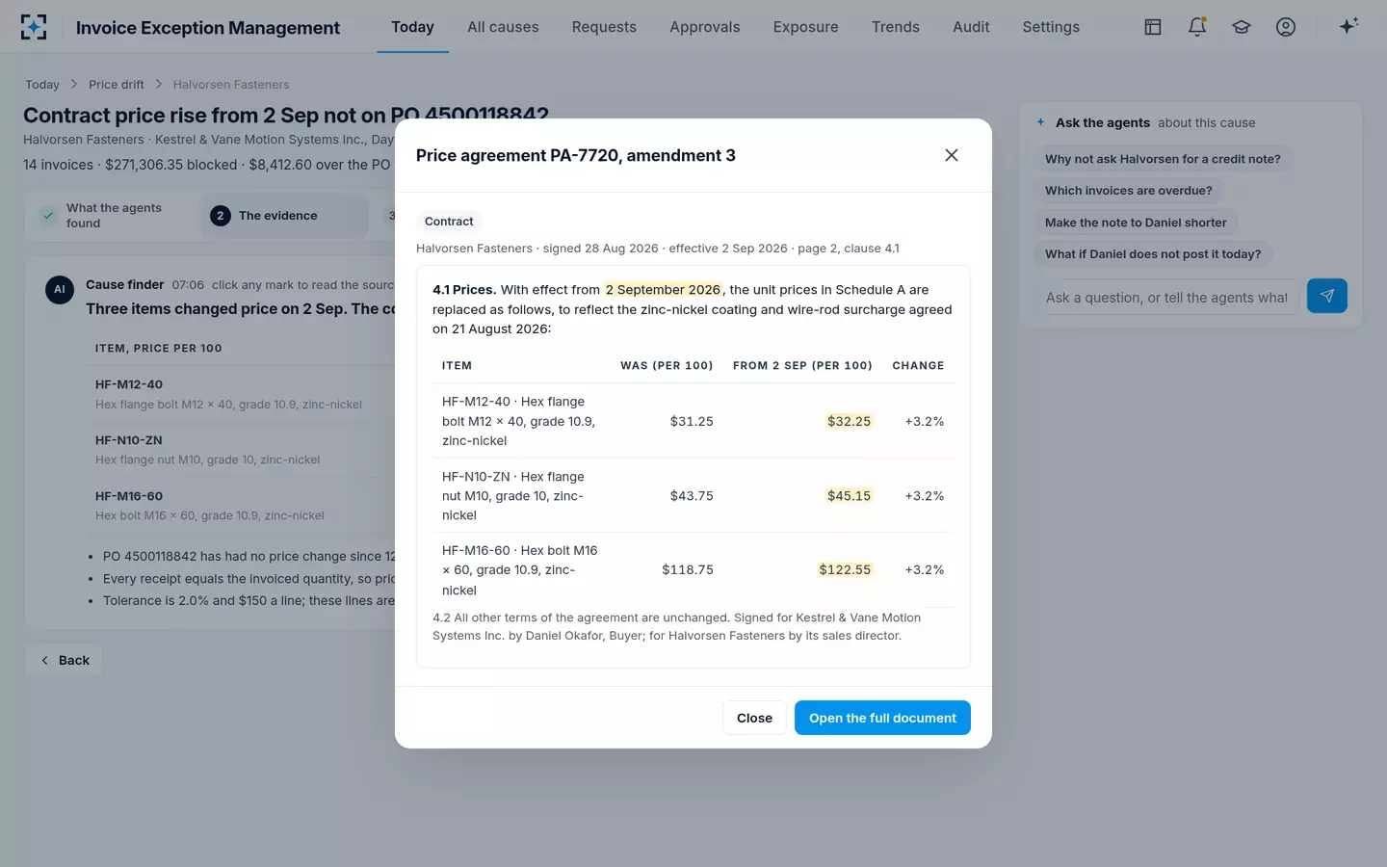Viewport: 1387px width, 867px height.
Task: Pick 'Make the note to Daniel shorter'
Action: click(x=1136, y=223)
